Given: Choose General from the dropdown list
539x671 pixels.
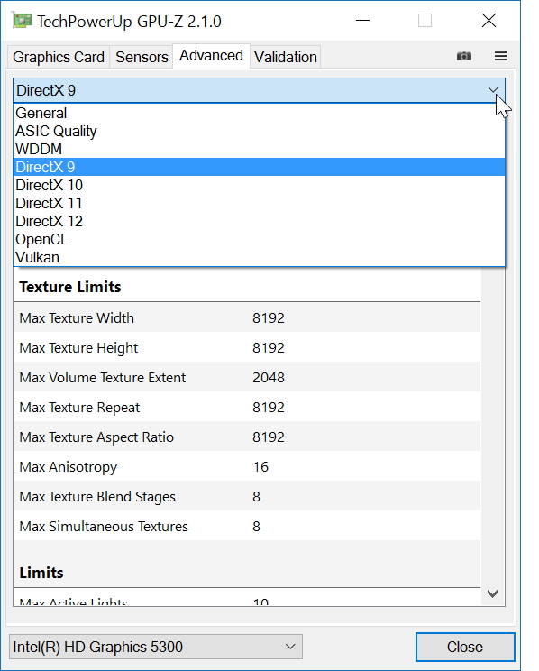Looking at the screenshot, I should pyautogui.click(x=260, y=113).
